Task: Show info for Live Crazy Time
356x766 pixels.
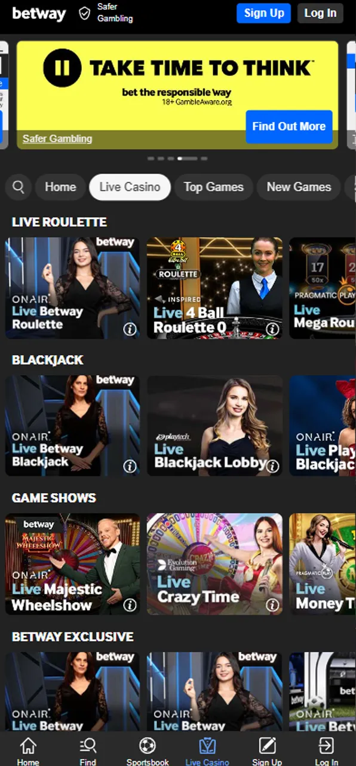Action: tap(272, 605)
